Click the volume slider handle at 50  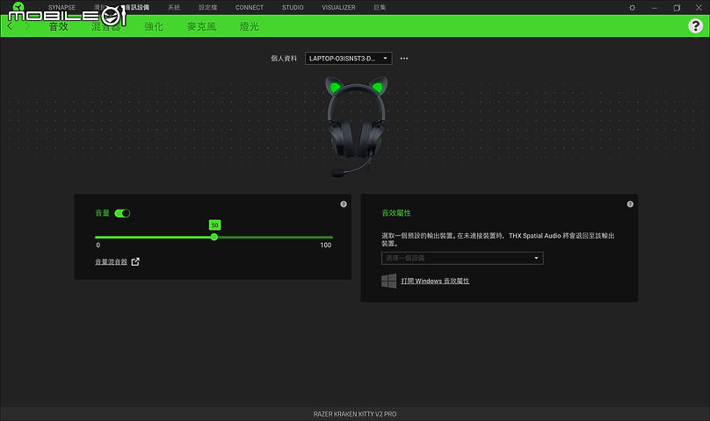[214, 237]
